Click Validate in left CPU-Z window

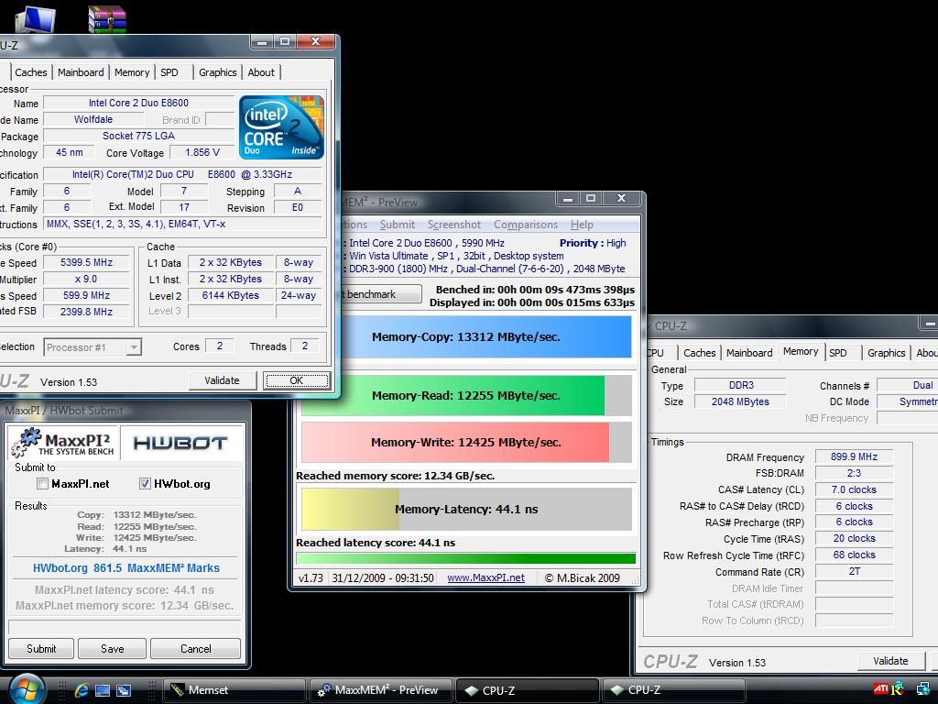point(222,380)
